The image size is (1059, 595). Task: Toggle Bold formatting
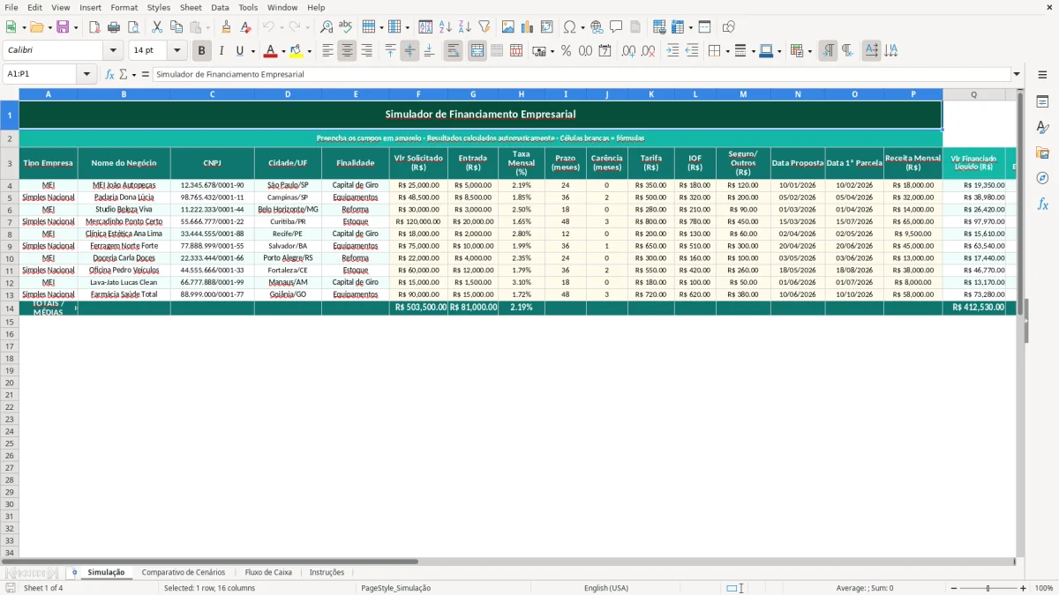click(x=202, y=51)
